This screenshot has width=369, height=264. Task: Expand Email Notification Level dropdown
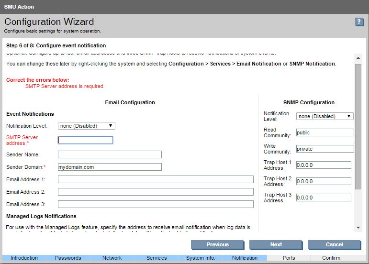coord(86,126)
